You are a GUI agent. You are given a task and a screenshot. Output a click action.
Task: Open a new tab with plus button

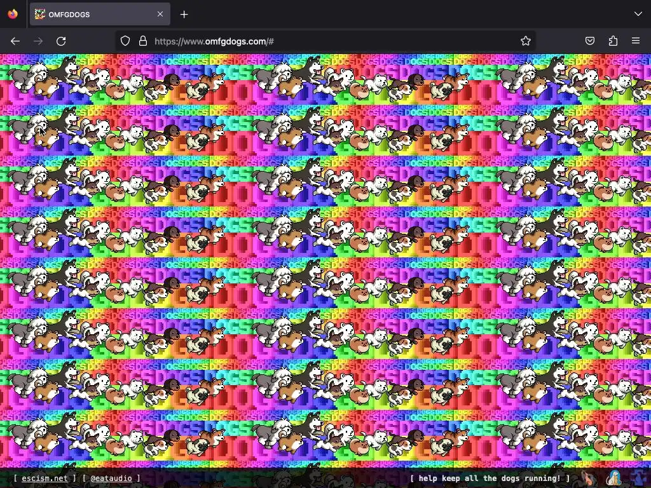click(184, 15)
